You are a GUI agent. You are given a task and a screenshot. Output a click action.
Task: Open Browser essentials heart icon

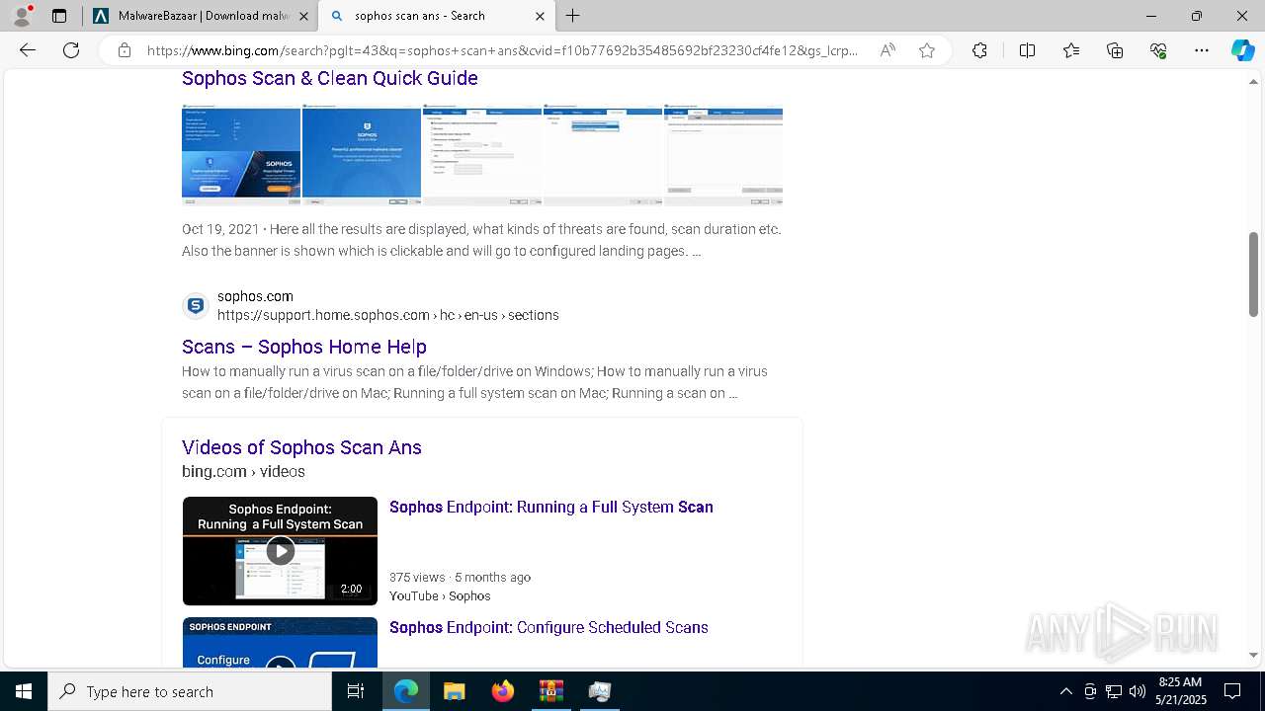coord(1158,50)
